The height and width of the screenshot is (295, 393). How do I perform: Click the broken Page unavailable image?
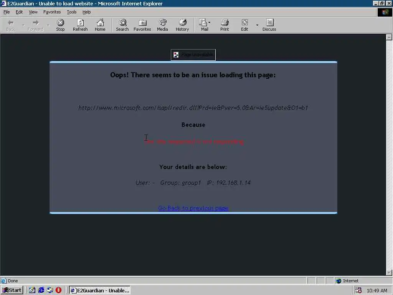pos(193,55)
